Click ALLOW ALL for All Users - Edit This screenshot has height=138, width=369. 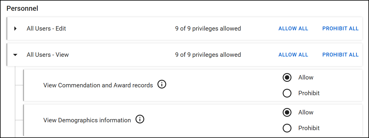click(293, 29)
